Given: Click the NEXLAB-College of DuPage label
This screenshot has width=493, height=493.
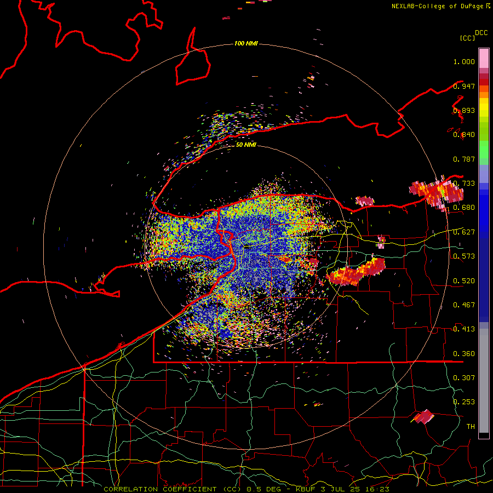Looking at the screenshot, I should [x=440, y=6].
